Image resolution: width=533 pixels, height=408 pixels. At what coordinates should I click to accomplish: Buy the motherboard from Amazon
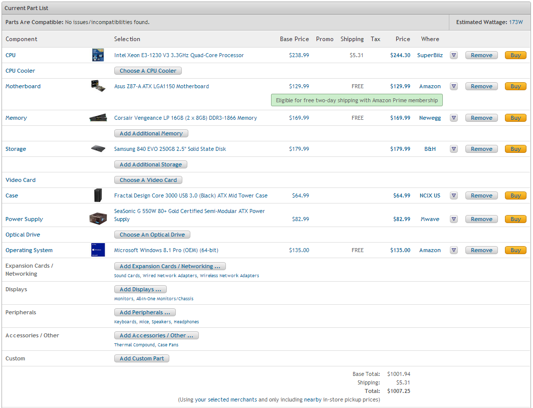coord(515,86)
